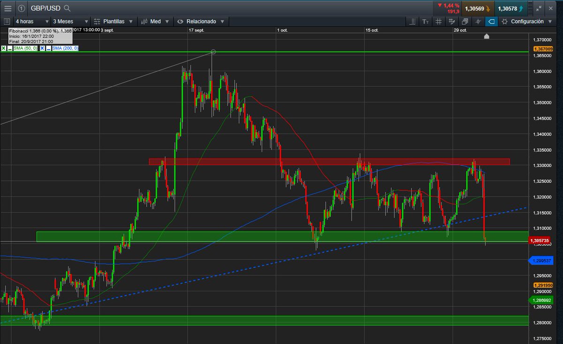Select the text annotation Tt tool

[x=426, y=22]
